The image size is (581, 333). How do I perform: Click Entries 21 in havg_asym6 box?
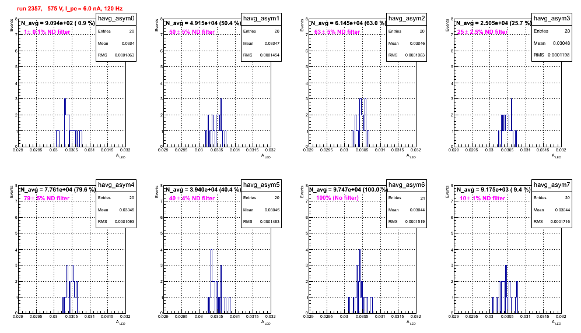pyautogui.click(x=407, y=198)
